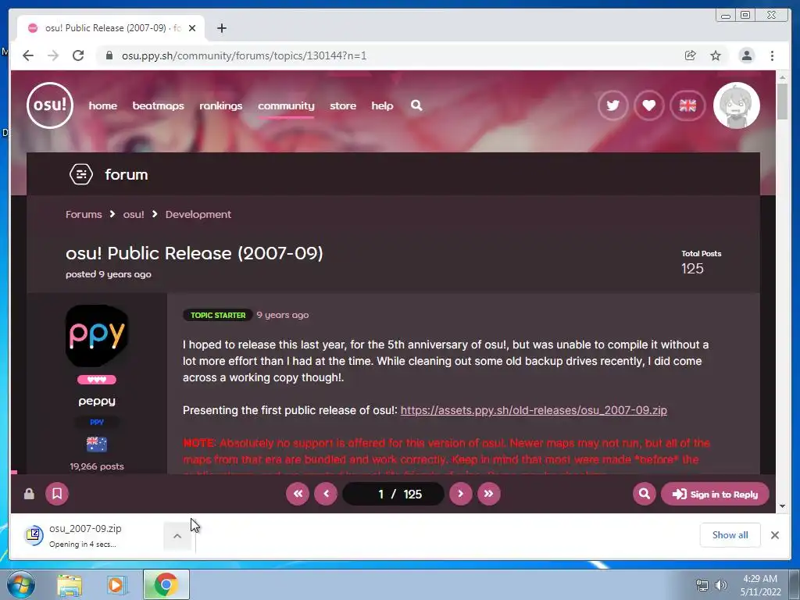This screenshot has height=600, width=800.
Task: Click the PPY group badge
Action: point(97,422)
